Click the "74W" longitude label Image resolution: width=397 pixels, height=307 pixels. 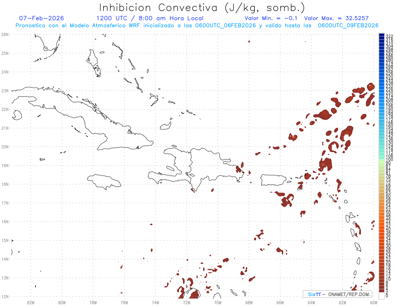coord(155,302)
